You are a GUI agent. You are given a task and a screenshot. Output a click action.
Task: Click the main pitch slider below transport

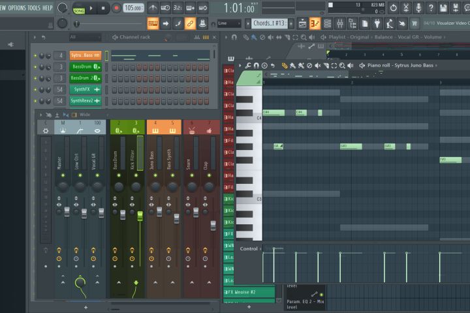108,23
